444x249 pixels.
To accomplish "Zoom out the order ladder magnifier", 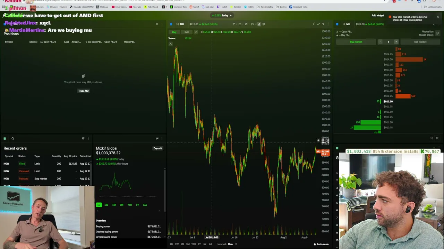I will pos(432,138).
